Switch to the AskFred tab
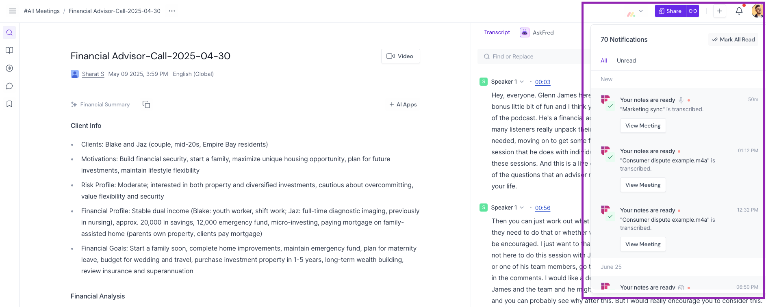766x307 pixels. pos(537,32)
